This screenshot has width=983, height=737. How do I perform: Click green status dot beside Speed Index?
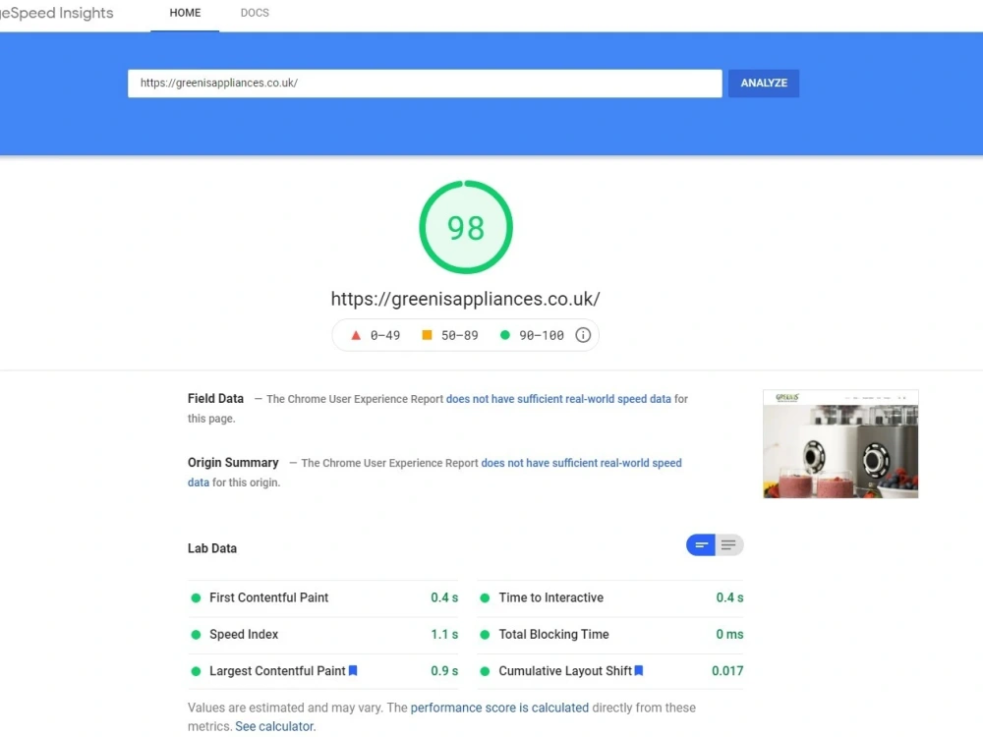coord(196,635)
